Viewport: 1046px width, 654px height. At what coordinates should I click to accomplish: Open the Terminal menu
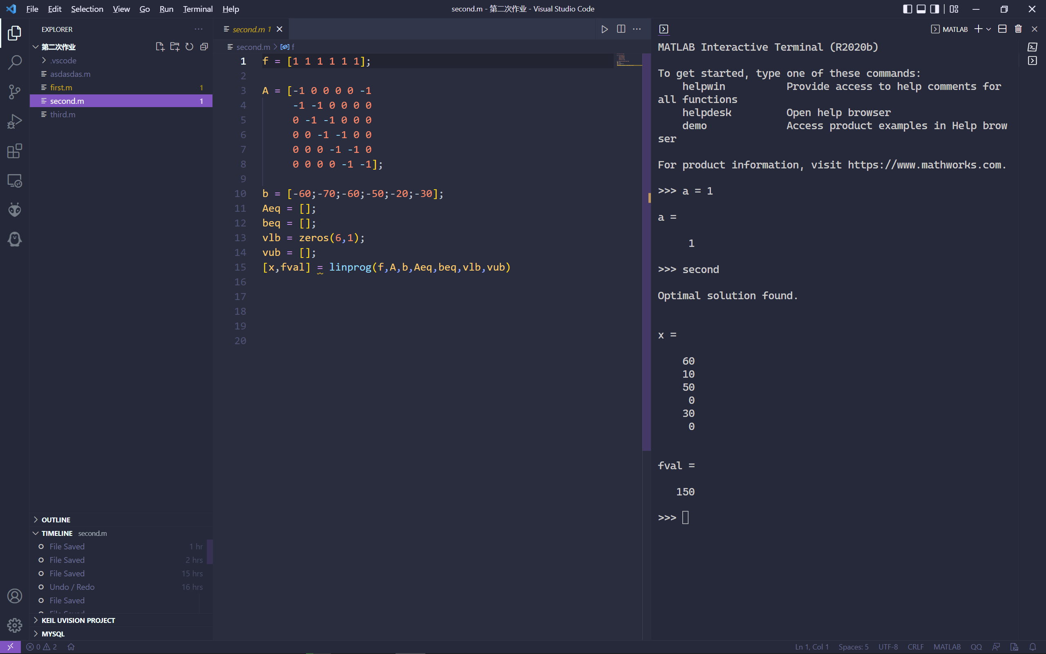click(197, 9)
